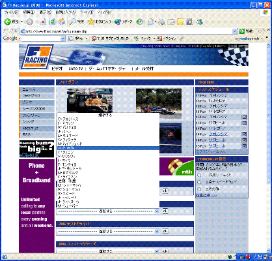The image size is (272, 261).
Task: Collapse the open driver list select arrow
Action: [157, 211]
